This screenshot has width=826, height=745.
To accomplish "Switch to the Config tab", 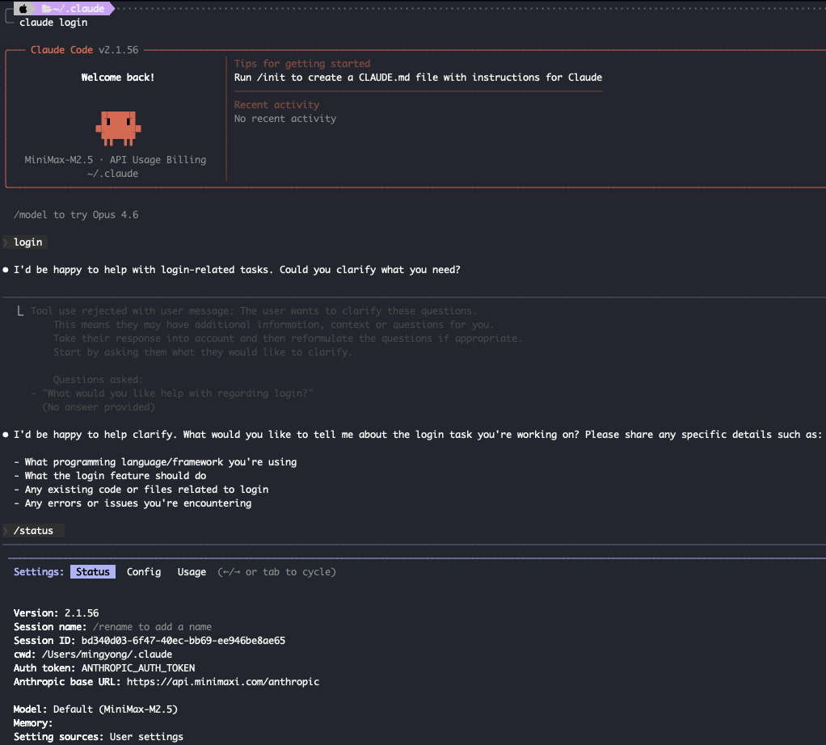I will coord(144,572).
